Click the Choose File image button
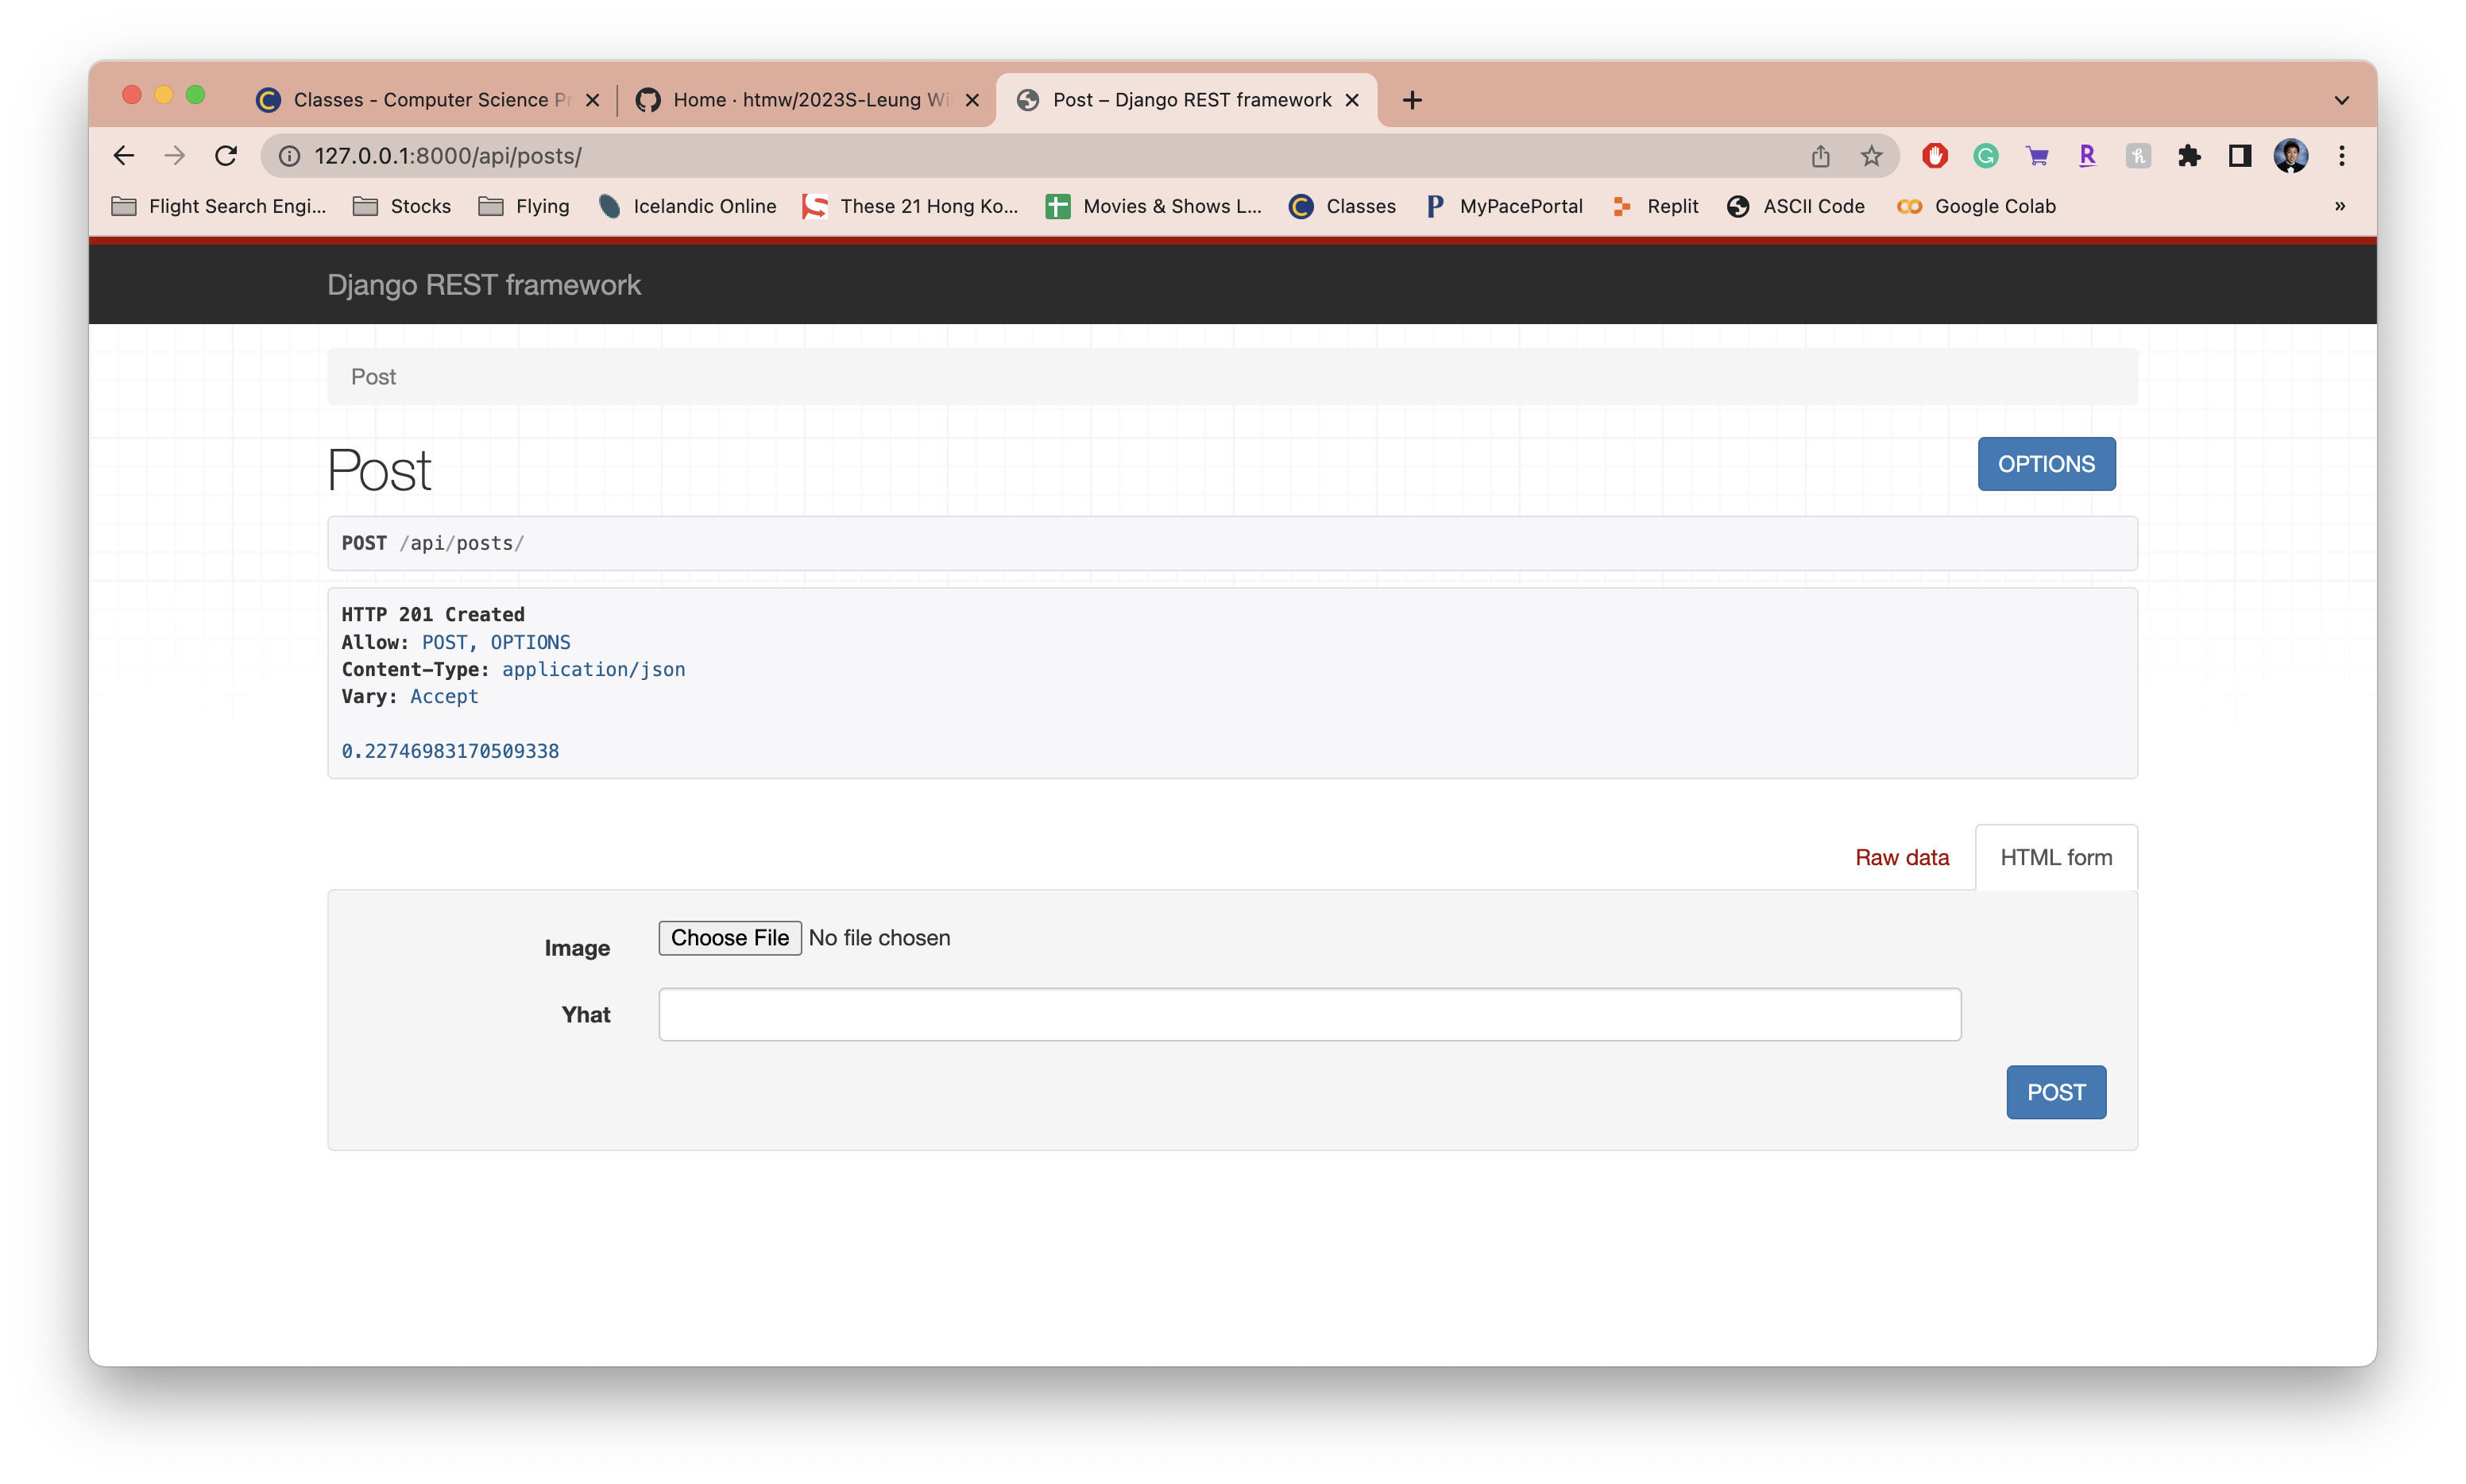2466x1484 pixels. tap(729, 938)
